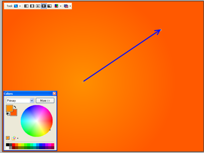Reset colors to black and white
The image size is (204, 153).
pyautogui.click(x=8, y=114)
